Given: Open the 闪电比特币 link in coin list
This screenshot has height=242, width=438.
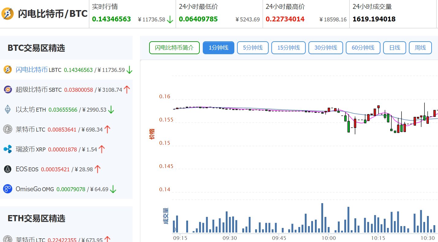Looking at the screenshot, I should [32, 70].
